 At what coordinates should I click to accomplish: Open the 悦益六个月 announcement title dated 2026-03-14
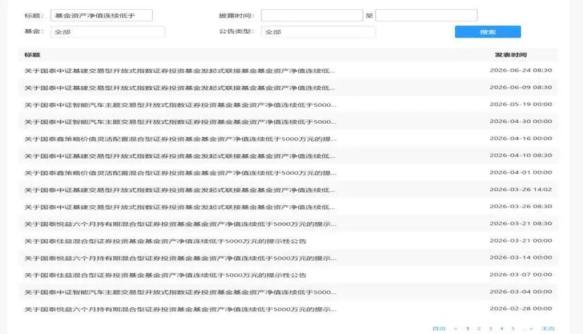click(180, 258)
